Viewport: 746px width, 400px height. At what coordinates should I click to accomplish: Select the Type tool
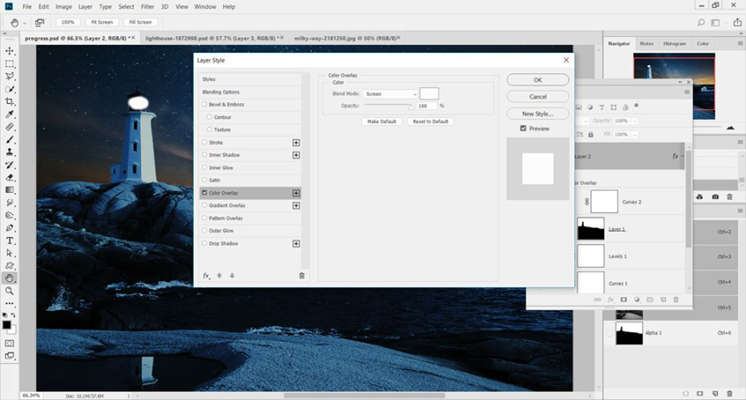point(10,241)
